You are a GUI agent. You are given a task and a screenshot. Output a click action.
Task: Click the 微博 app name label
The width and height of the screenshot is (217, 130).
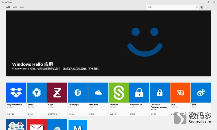click(194, 105)
